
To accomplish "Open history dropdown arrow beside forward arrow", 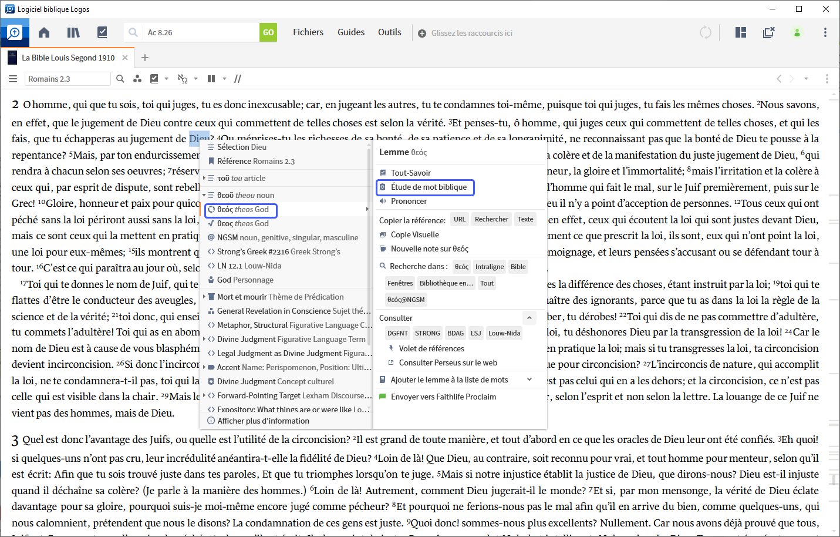I will 806,79.
